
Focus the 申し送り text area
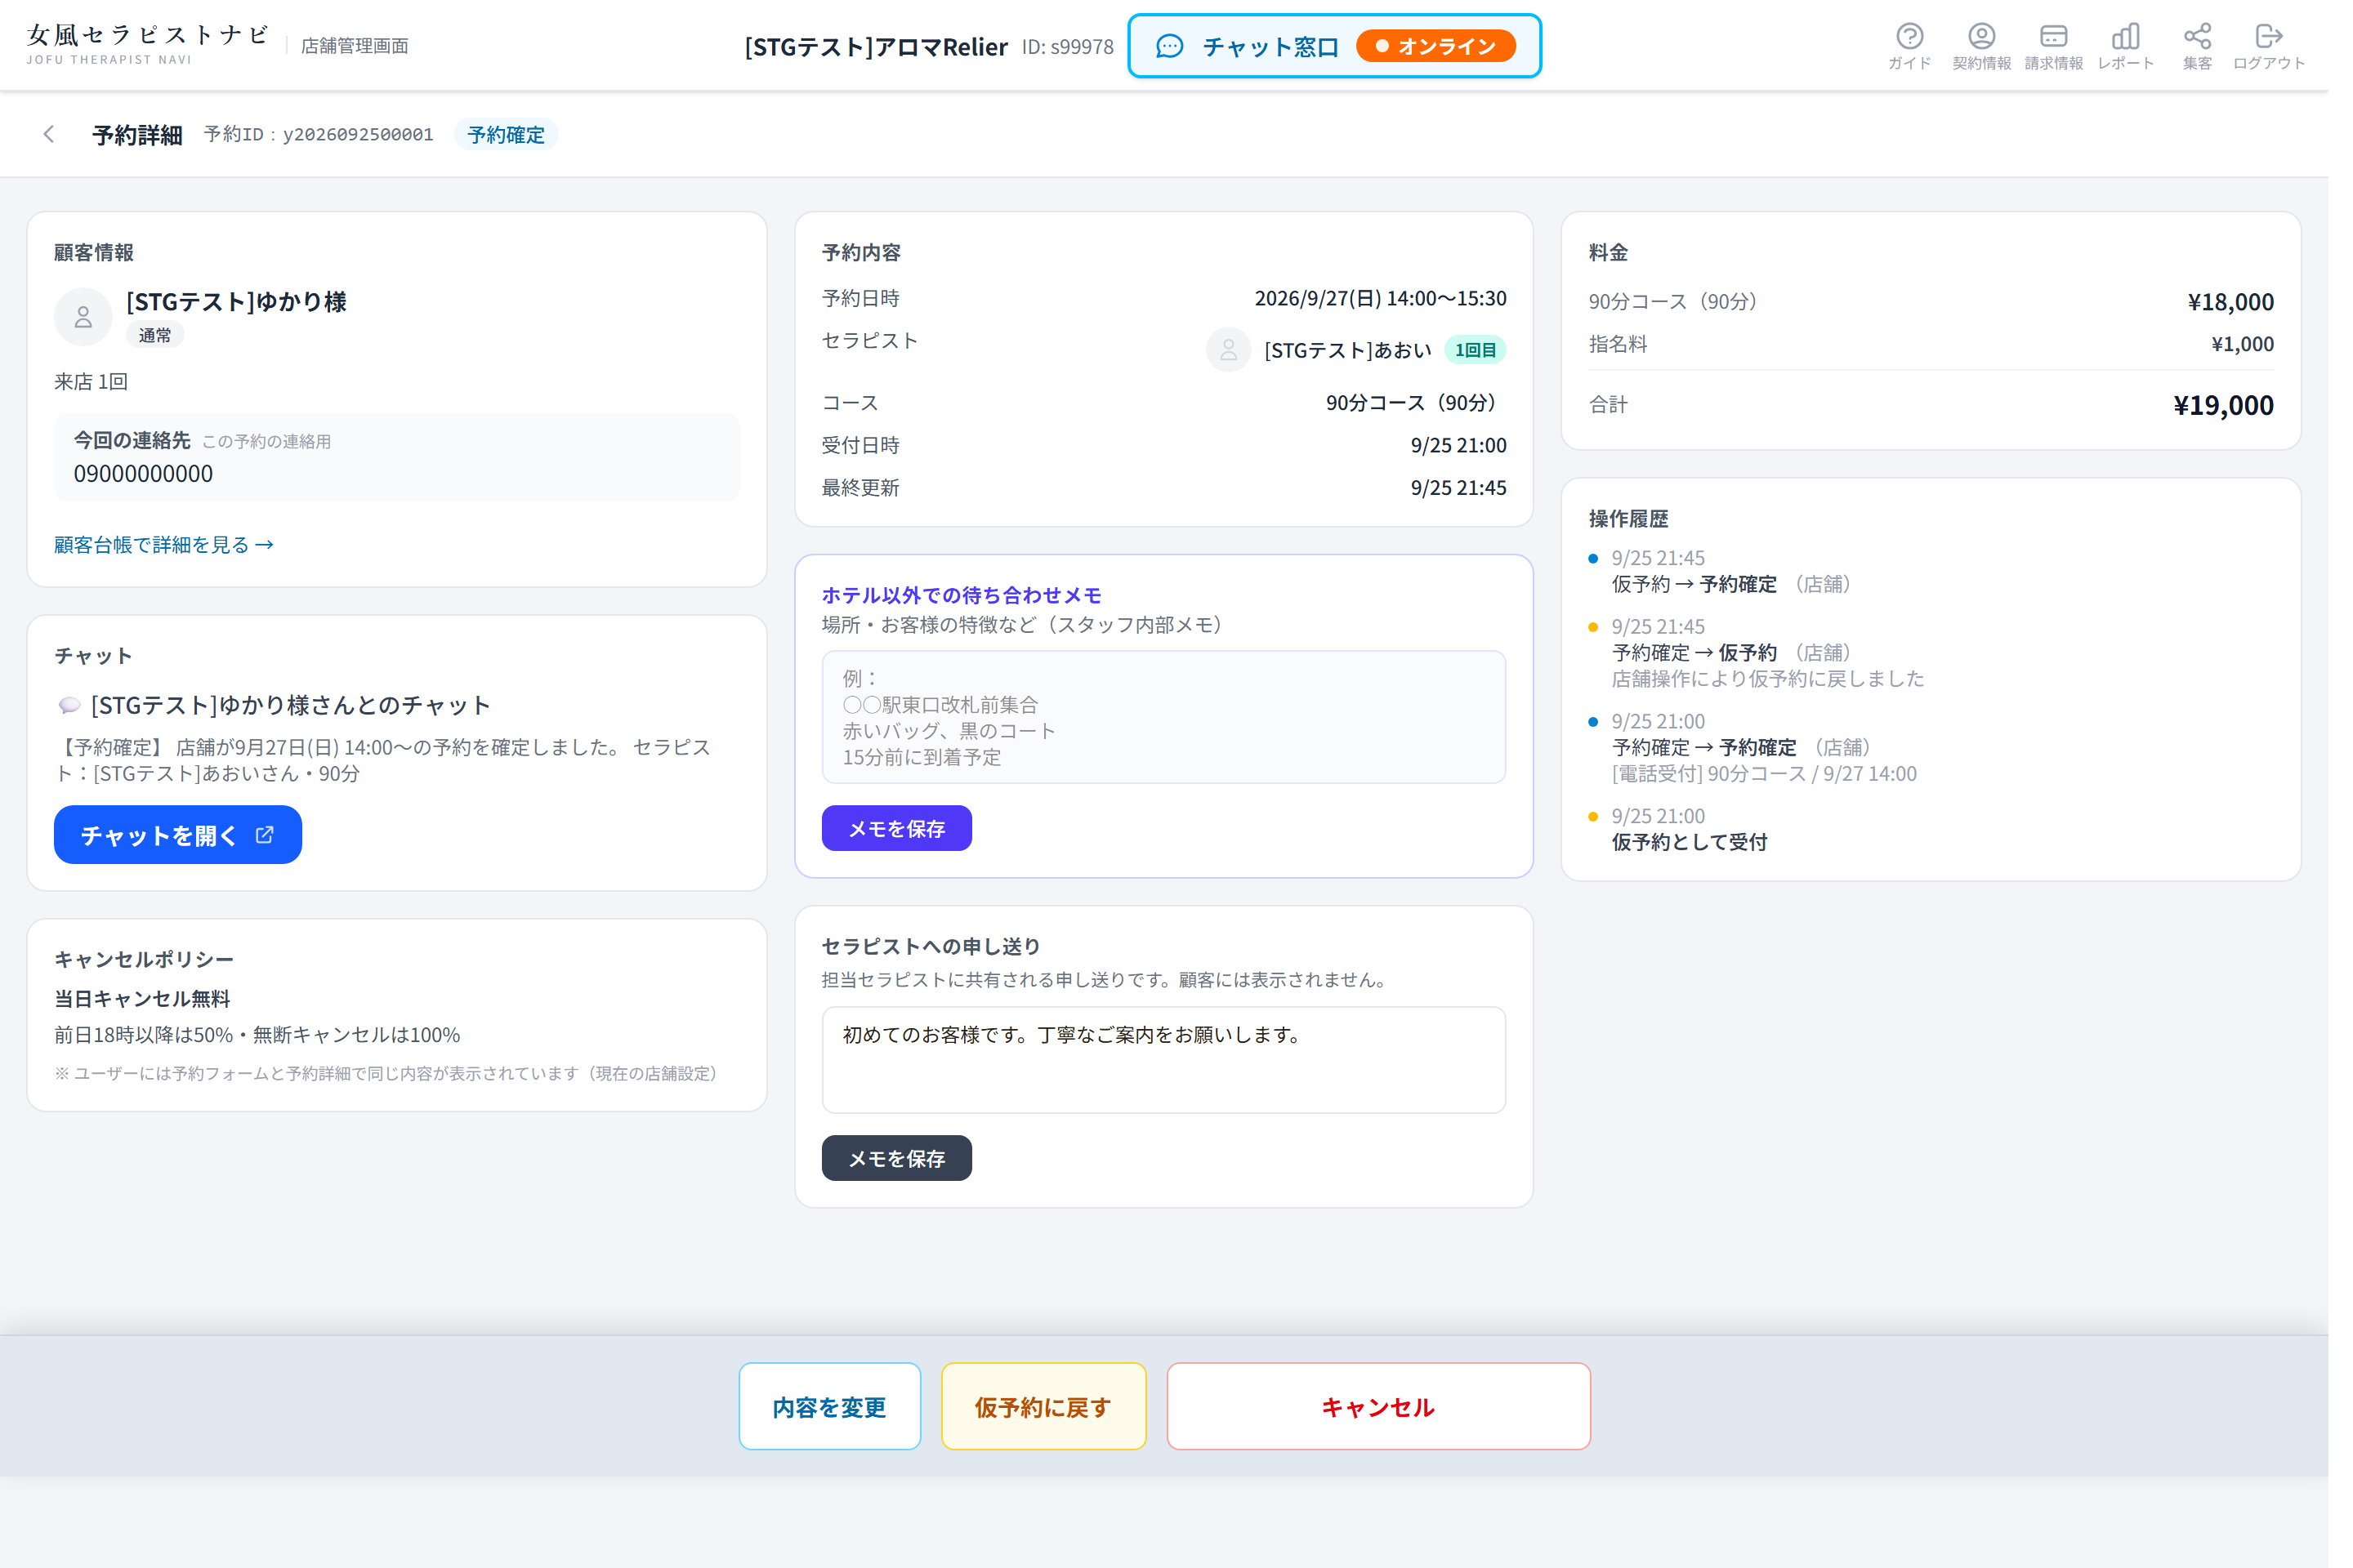[x=1176, y=1071]
